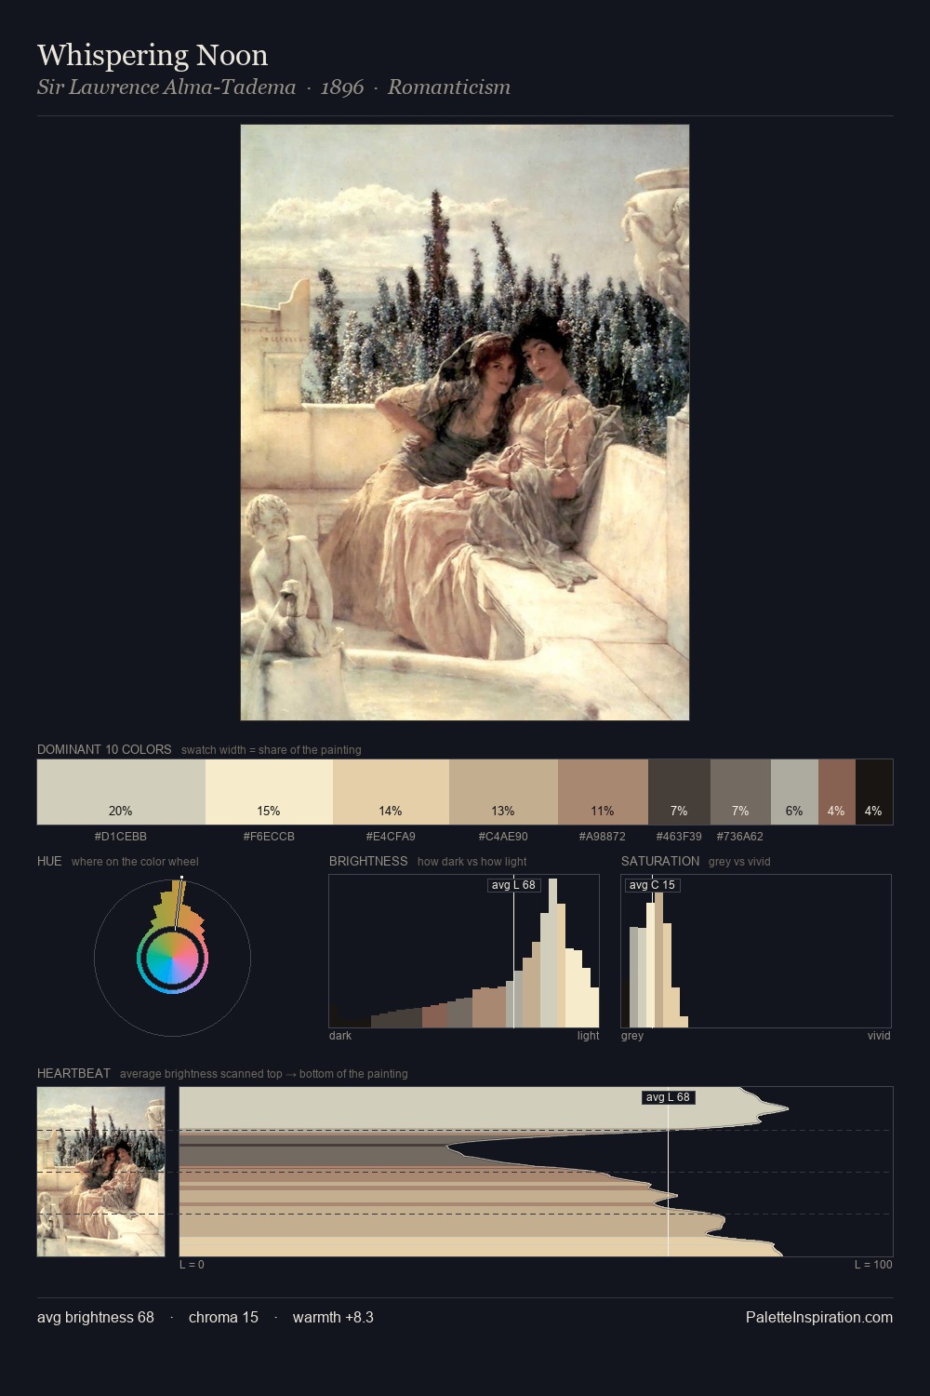
Task: Click the hex code '#E4CFA9' text
Action: pyautogui.click(x=391, y=836)
